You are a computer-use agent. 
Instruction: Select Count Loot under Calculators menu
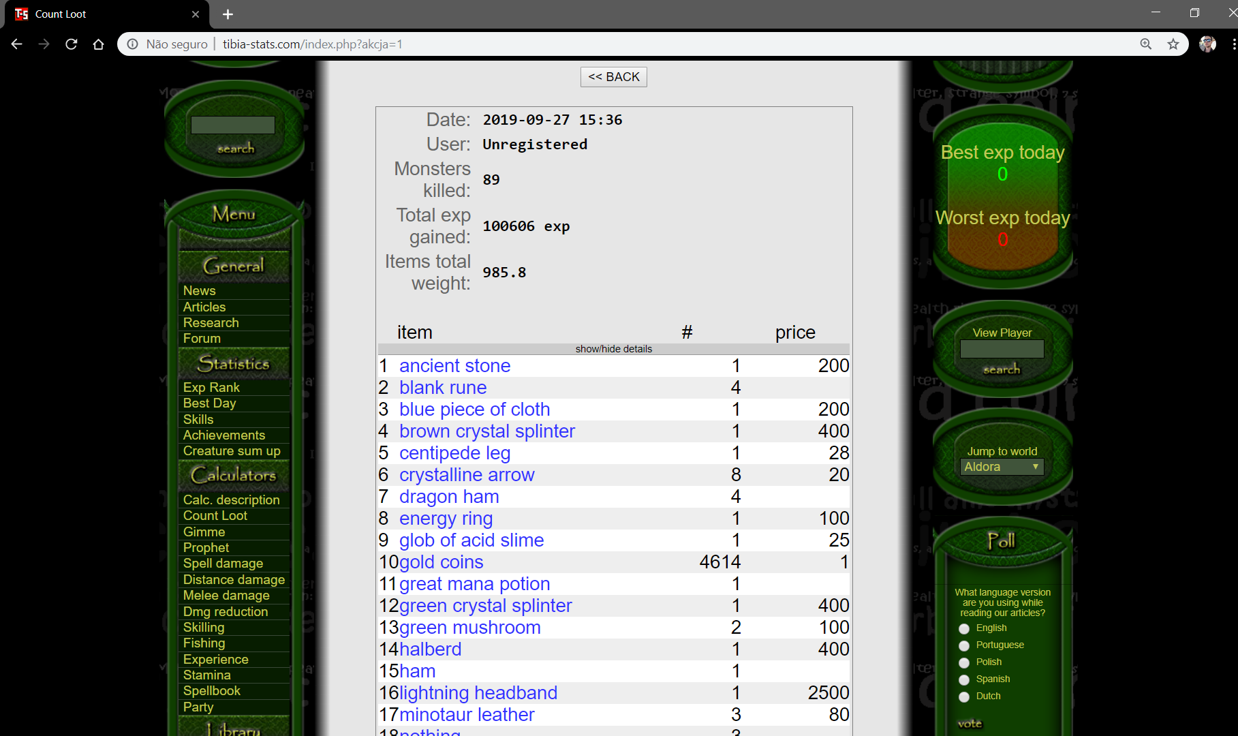[215, 515]
